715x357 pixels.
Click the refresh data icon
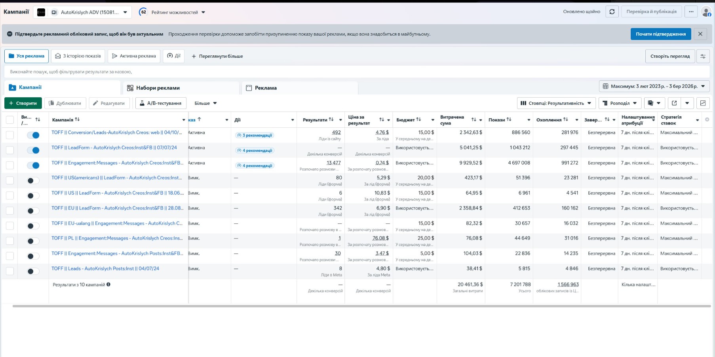612,12
